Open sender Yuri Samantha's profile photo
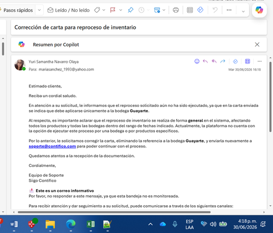Viewport: 273px width, 233px height. [20, 65]
